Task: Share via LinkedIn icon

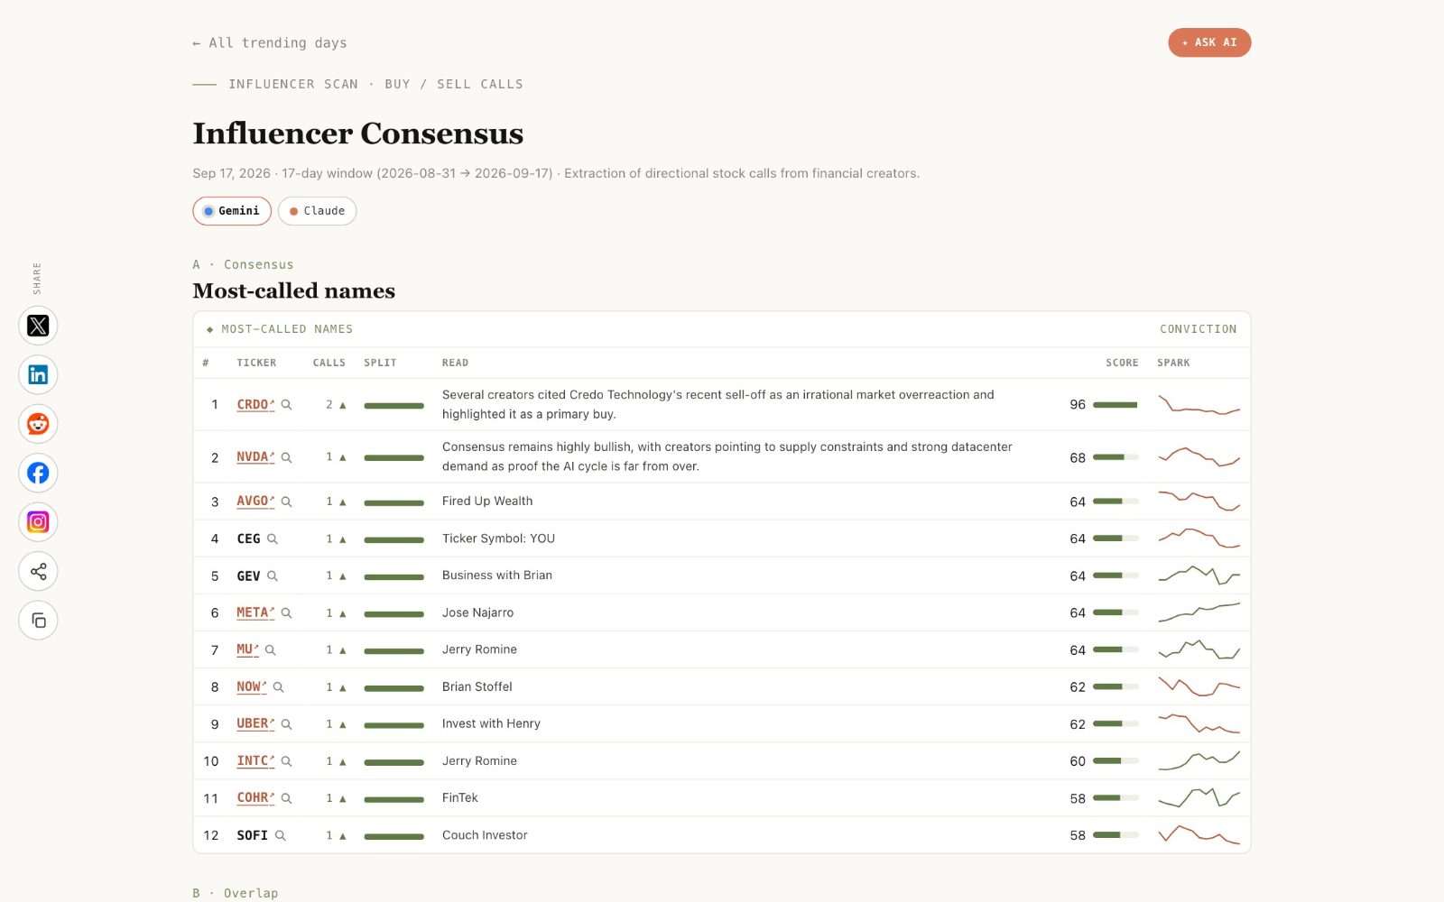Action: point(38,374)
